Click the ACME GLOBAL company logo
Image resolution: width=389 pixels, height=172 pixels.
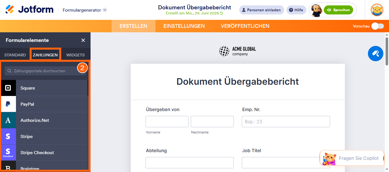coord(238,51)
